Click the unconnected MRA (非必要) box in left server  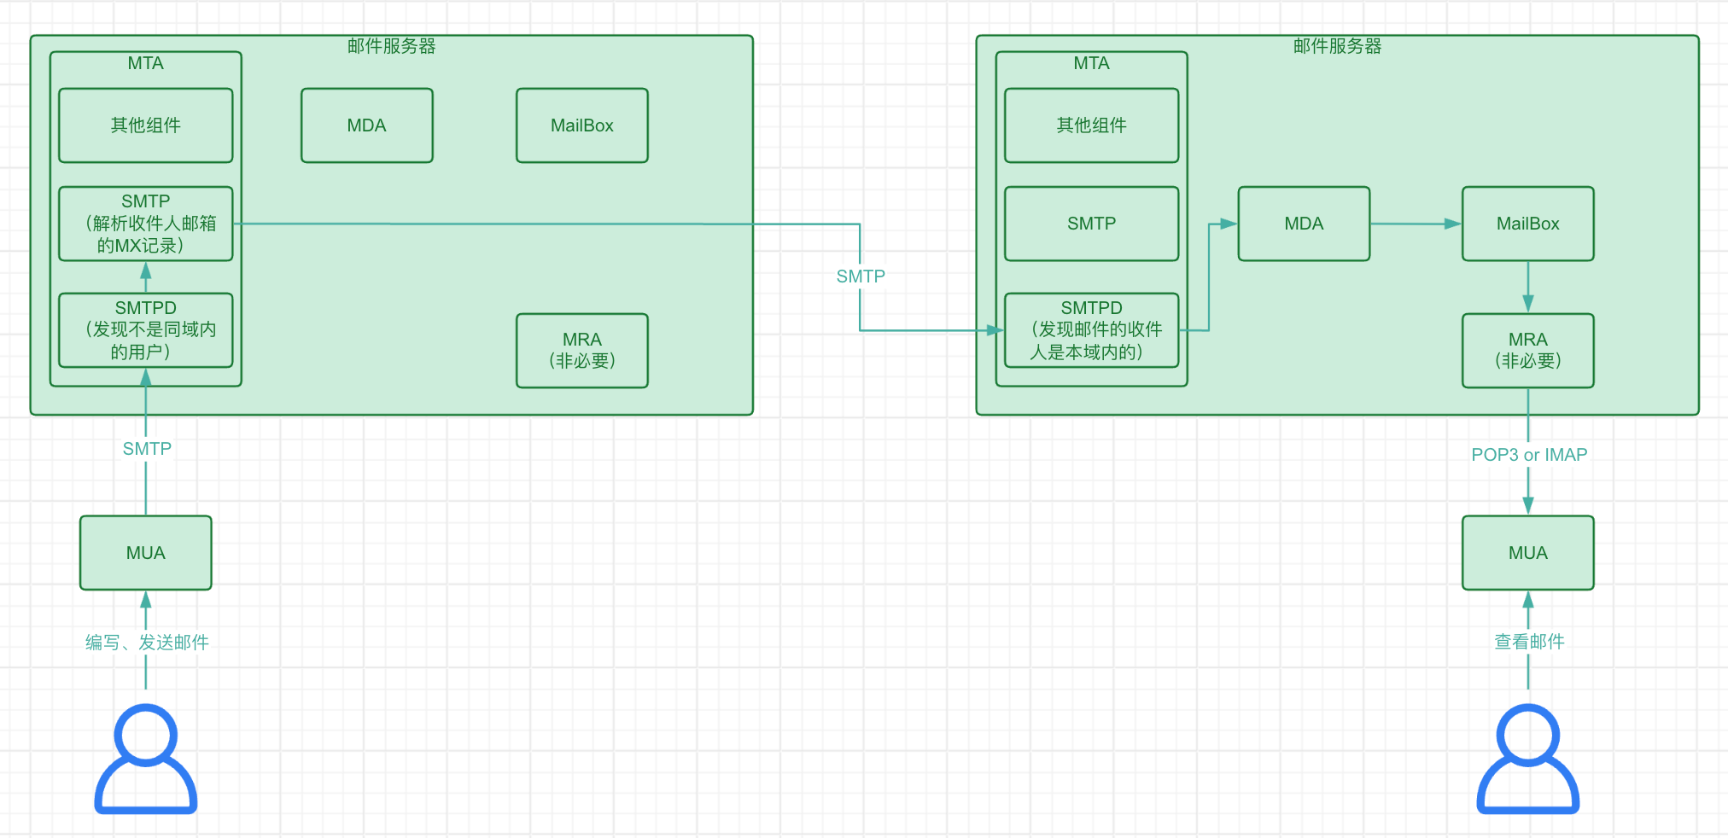point(581,351)
